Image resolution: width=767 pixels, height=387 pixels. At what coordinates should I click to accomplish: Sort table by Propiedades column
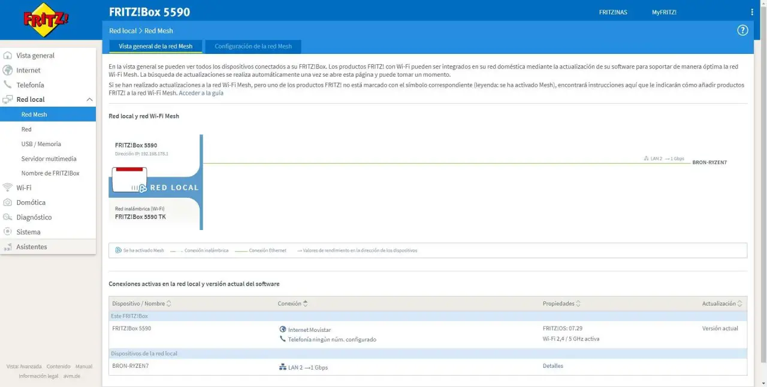(x=578, y=304)
